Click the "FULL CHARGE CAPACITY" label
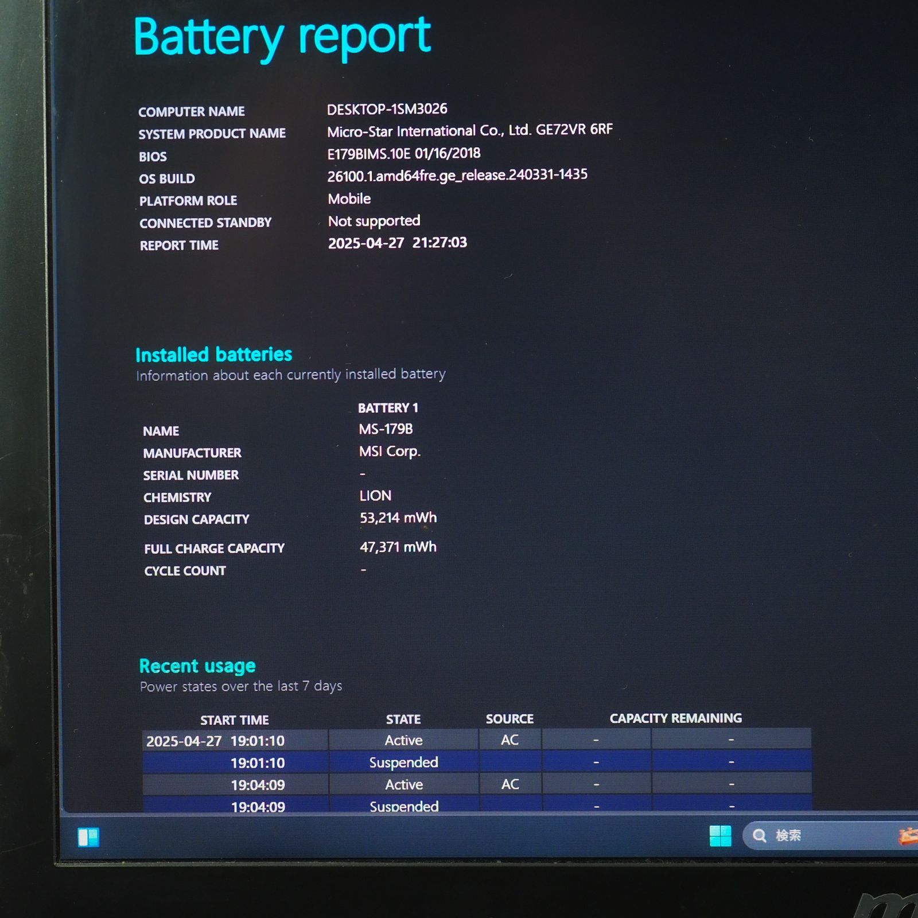Screen dimensions: 918x918 tap(215, 549)
